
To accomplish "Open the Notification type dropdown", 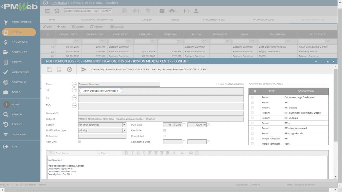I will pos(124,130).
